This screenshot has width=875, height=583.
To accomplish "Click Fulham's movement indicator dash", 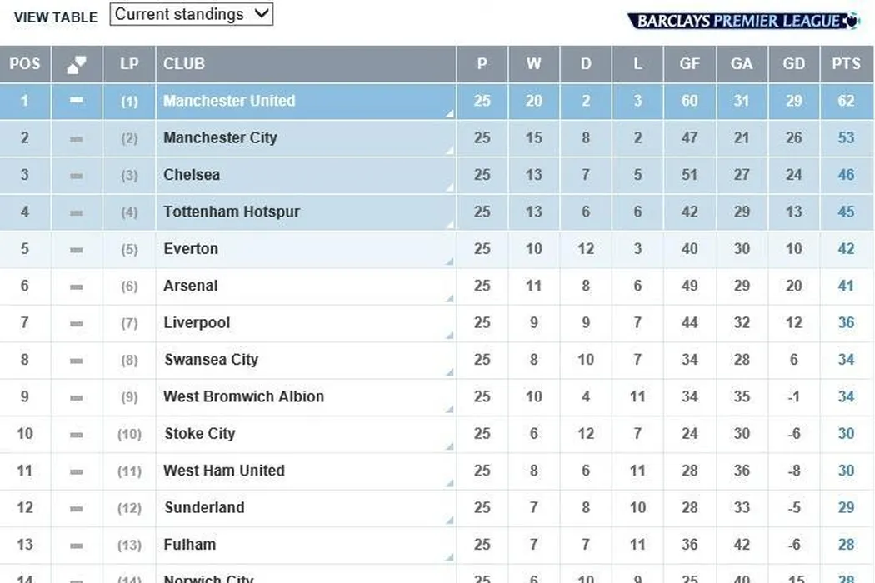I will pos(77,545).
